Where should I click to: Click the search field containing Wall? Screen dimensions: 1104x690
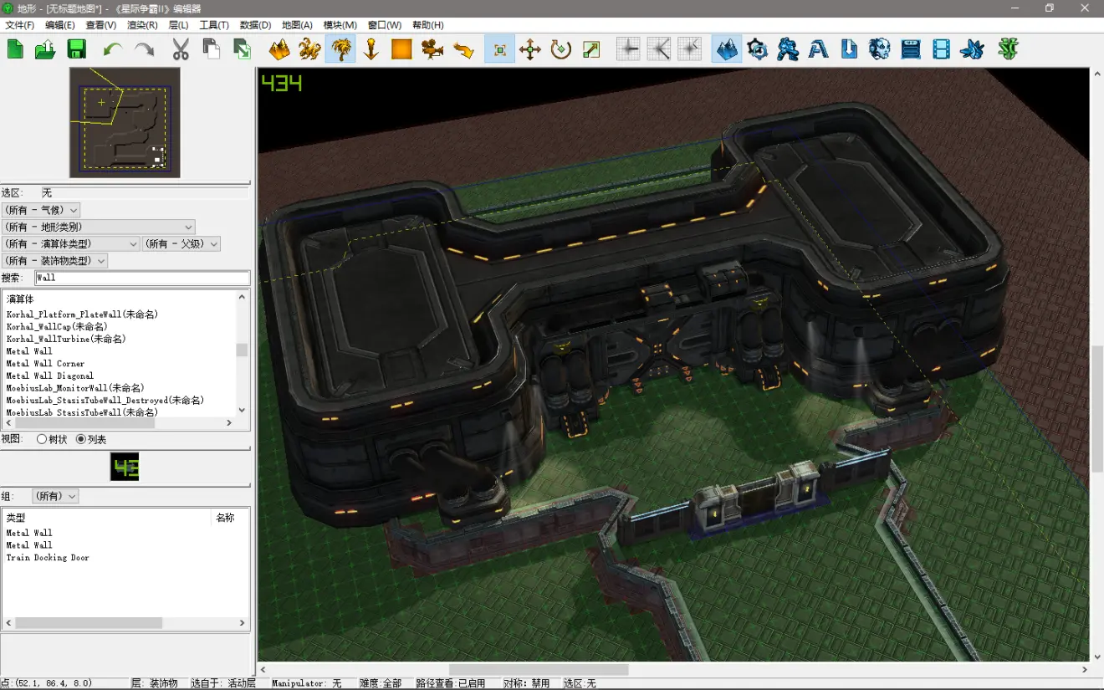[x=142, y=278]
